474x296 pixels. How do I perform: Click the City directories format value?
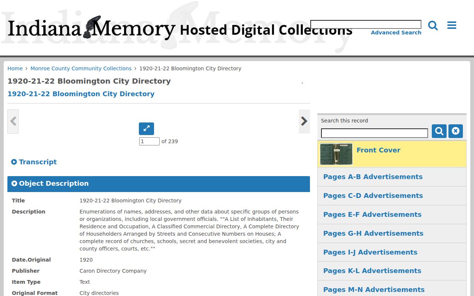(x=99, y=293)
